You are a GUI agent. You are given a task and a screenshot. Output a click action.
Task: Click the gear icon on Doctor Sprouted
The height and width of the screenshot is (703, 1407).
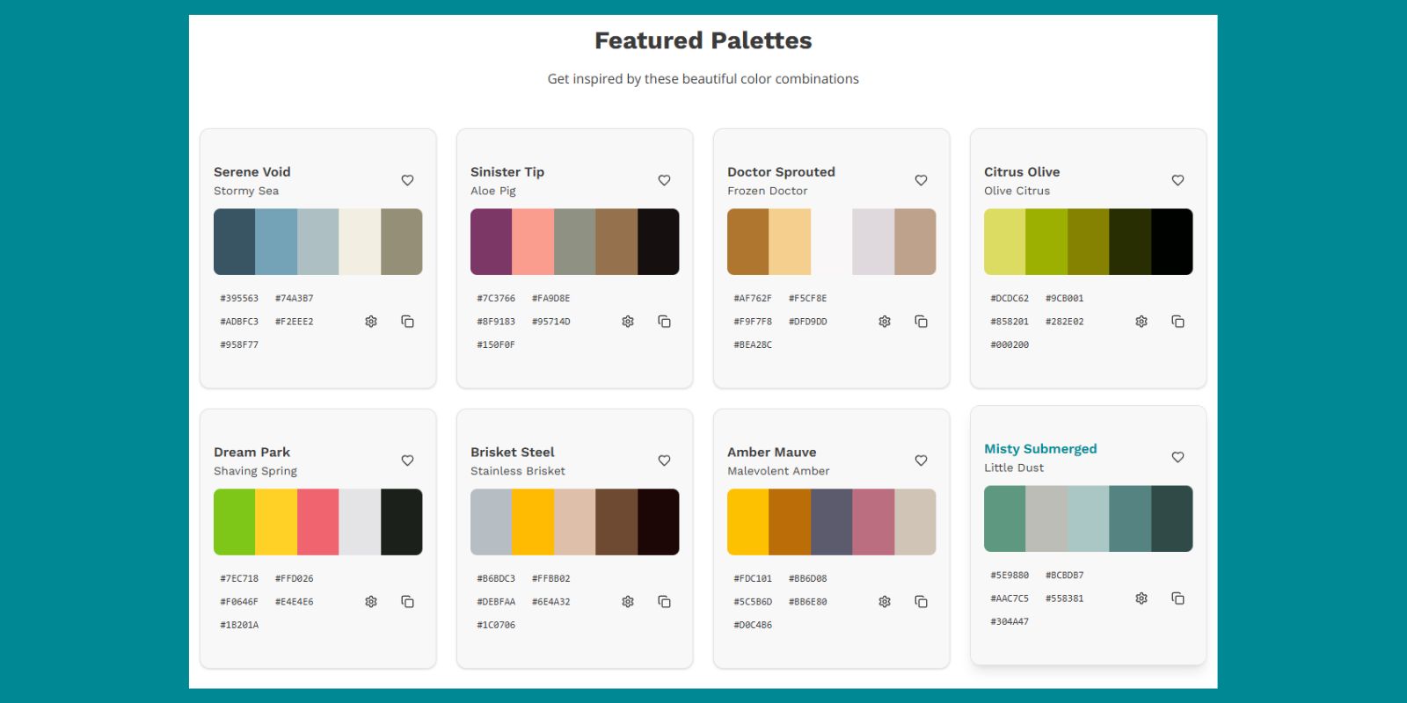pyautogui.click(x=885, y=322)
